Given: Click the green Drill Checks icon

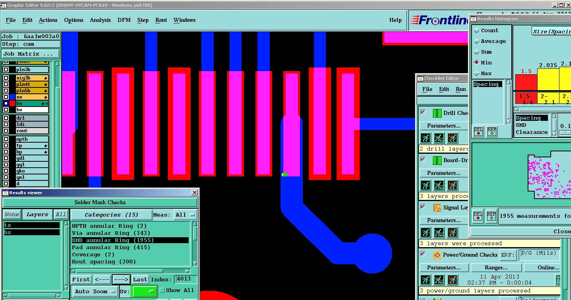Looking at the screenshot, I should pyautogui.click(x=437, y=113).
